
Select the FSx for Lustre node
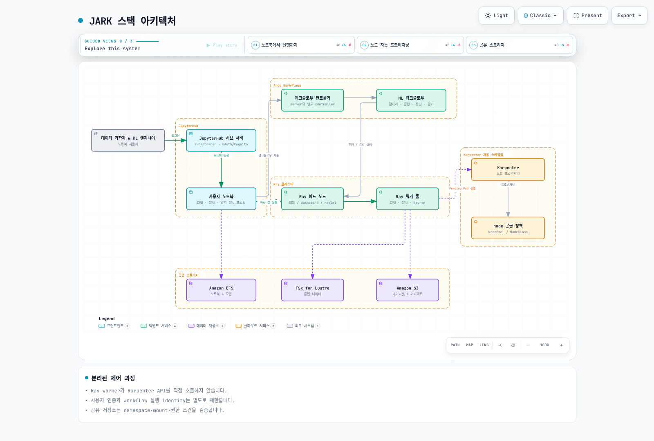coord(312,290)
